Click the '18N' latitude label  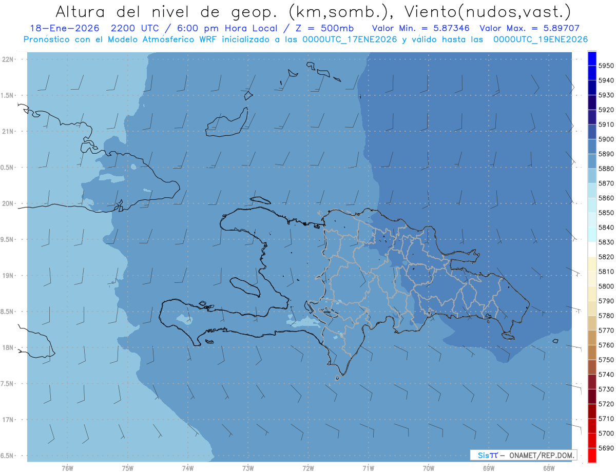tap(7, 348)
